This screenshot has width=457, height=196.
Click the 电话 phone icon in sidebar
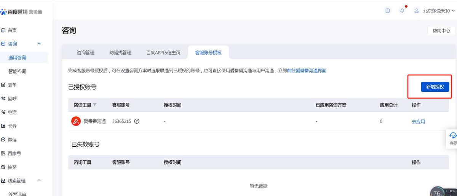(x=3, y=112)
